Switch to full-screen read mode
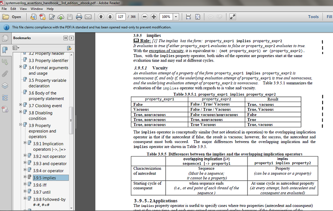This screenshot has width=333, height=211. point(233,17)
